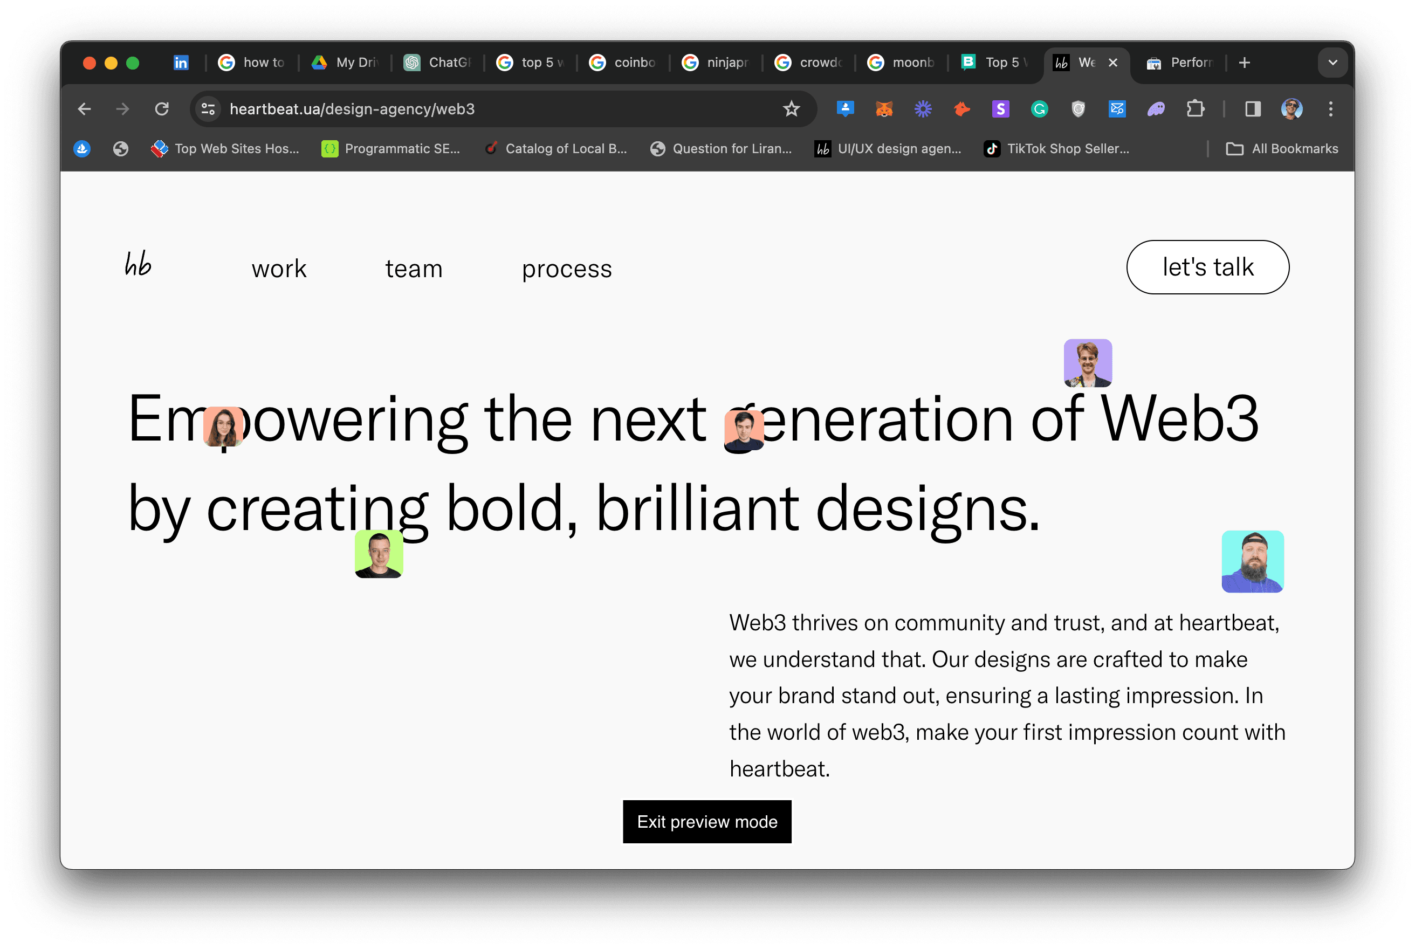This screenshot has height=949, width=1415.
Task: Open 'Programmatic SE...' bookmark
Action: coord(391,149)
